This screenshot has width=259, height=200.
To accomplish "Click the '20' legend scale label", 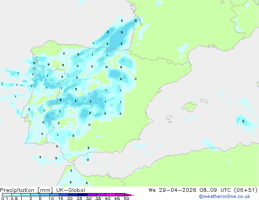I will pyautogui.click(x=70, y=198).
